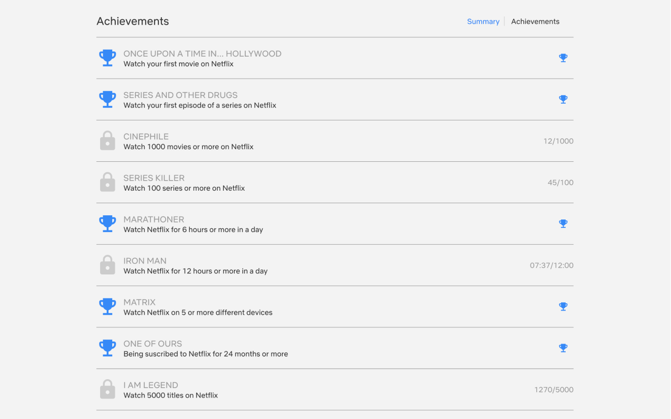Viewport: 671px width, 419px height.
Task: Click 'Watch 100 series or more on Netflix' description
Action: click(x=184, y=188)
